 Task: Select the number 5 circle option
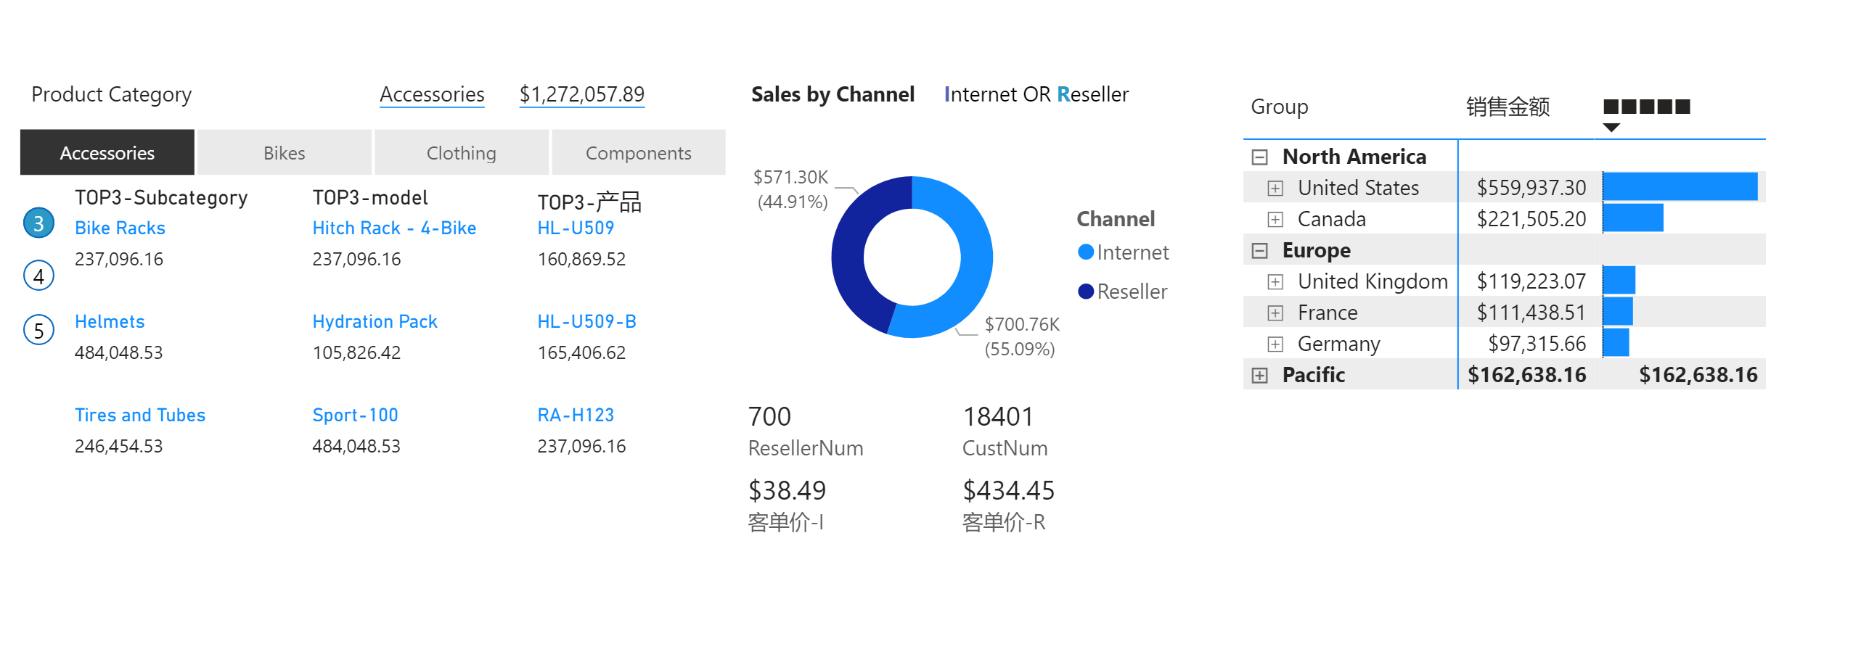click(39, 330)
